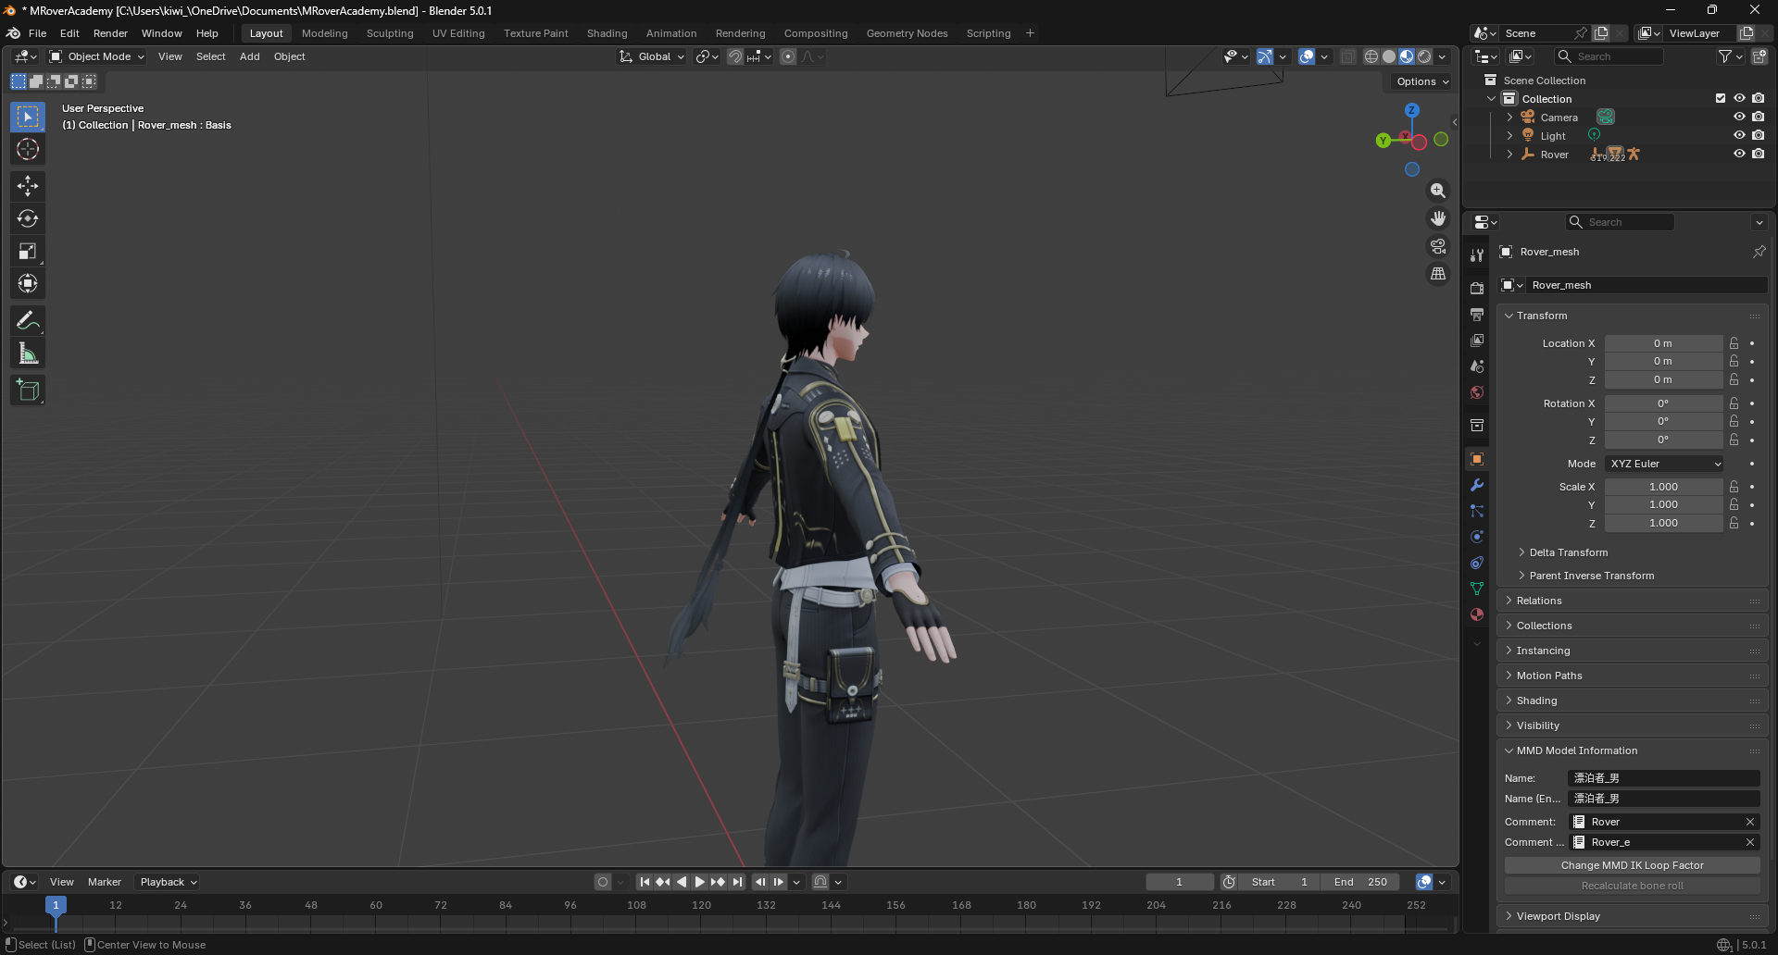Activate the Rotate tool
Viewport: 1778px width, 955px height.
point(28,218)
